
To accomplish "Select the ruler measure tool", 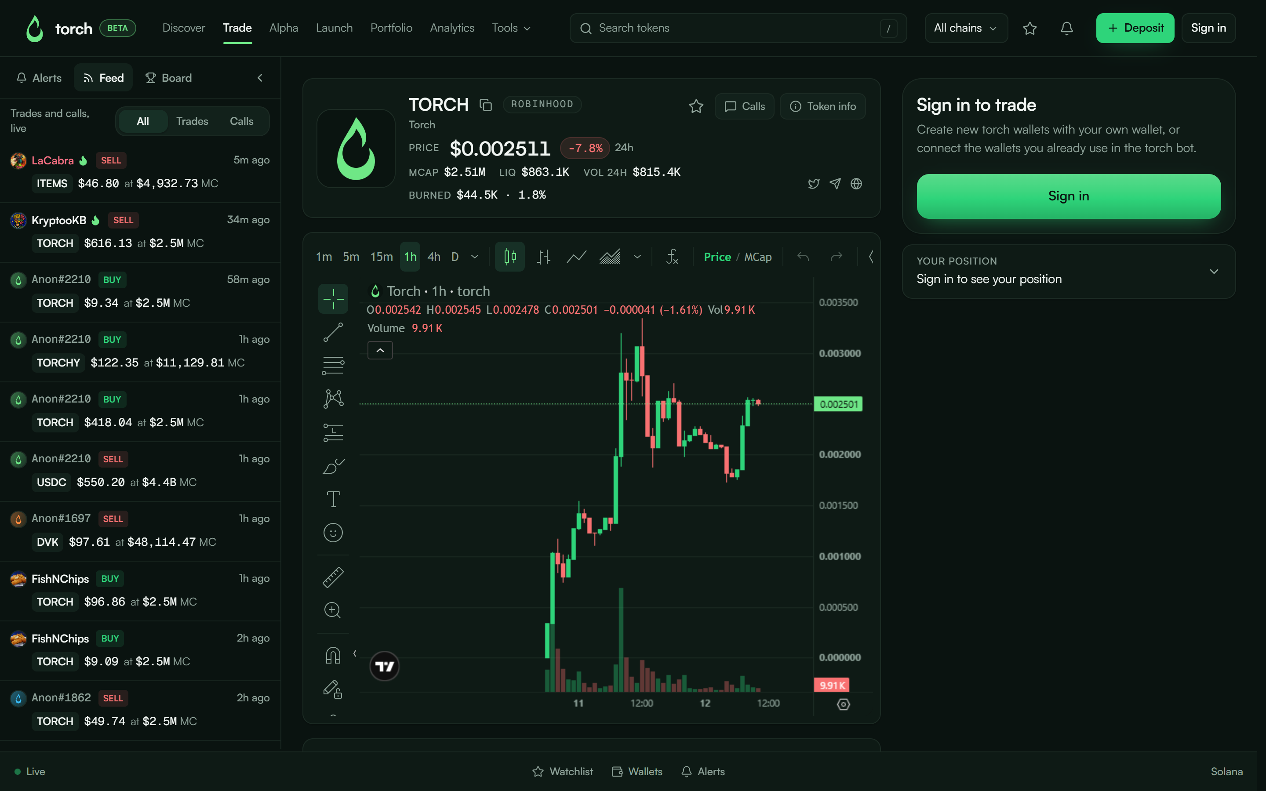I will tap(333, 577).
